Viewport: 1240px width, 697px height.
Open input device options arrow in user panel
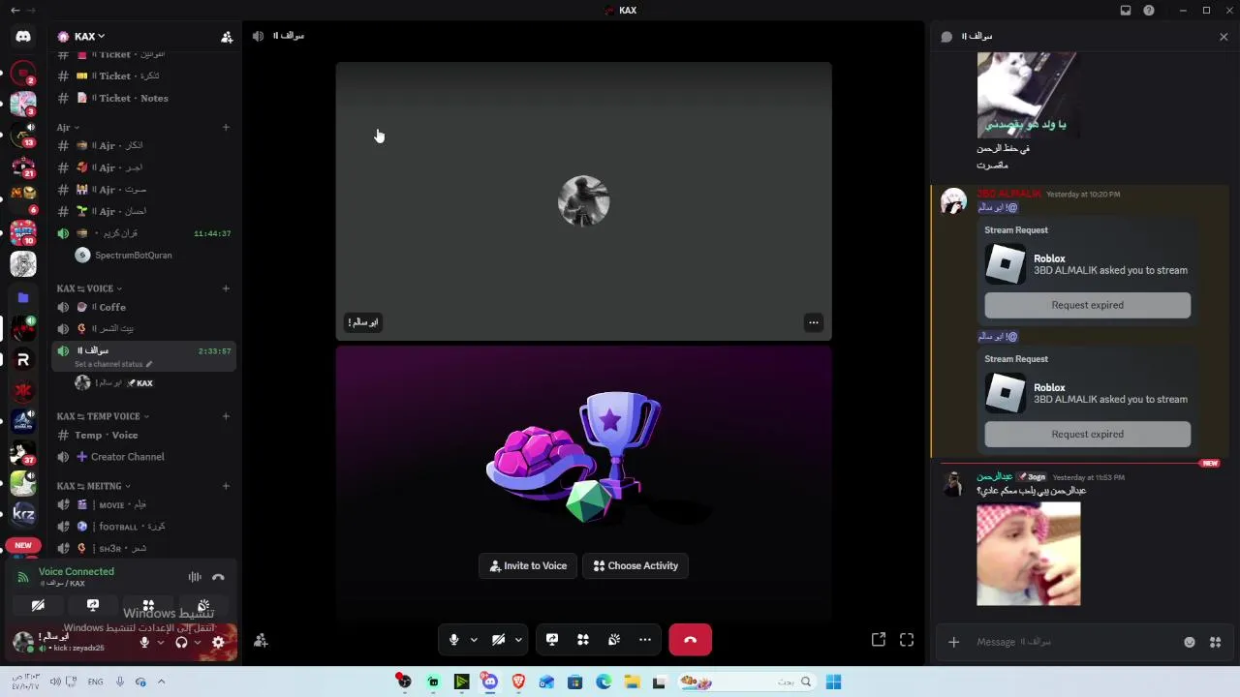[160, 642]
